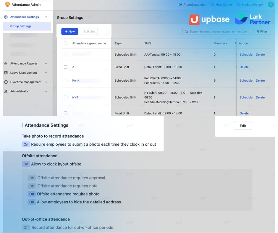
Task: Delete attendance group A
Action: pos(244,67)
